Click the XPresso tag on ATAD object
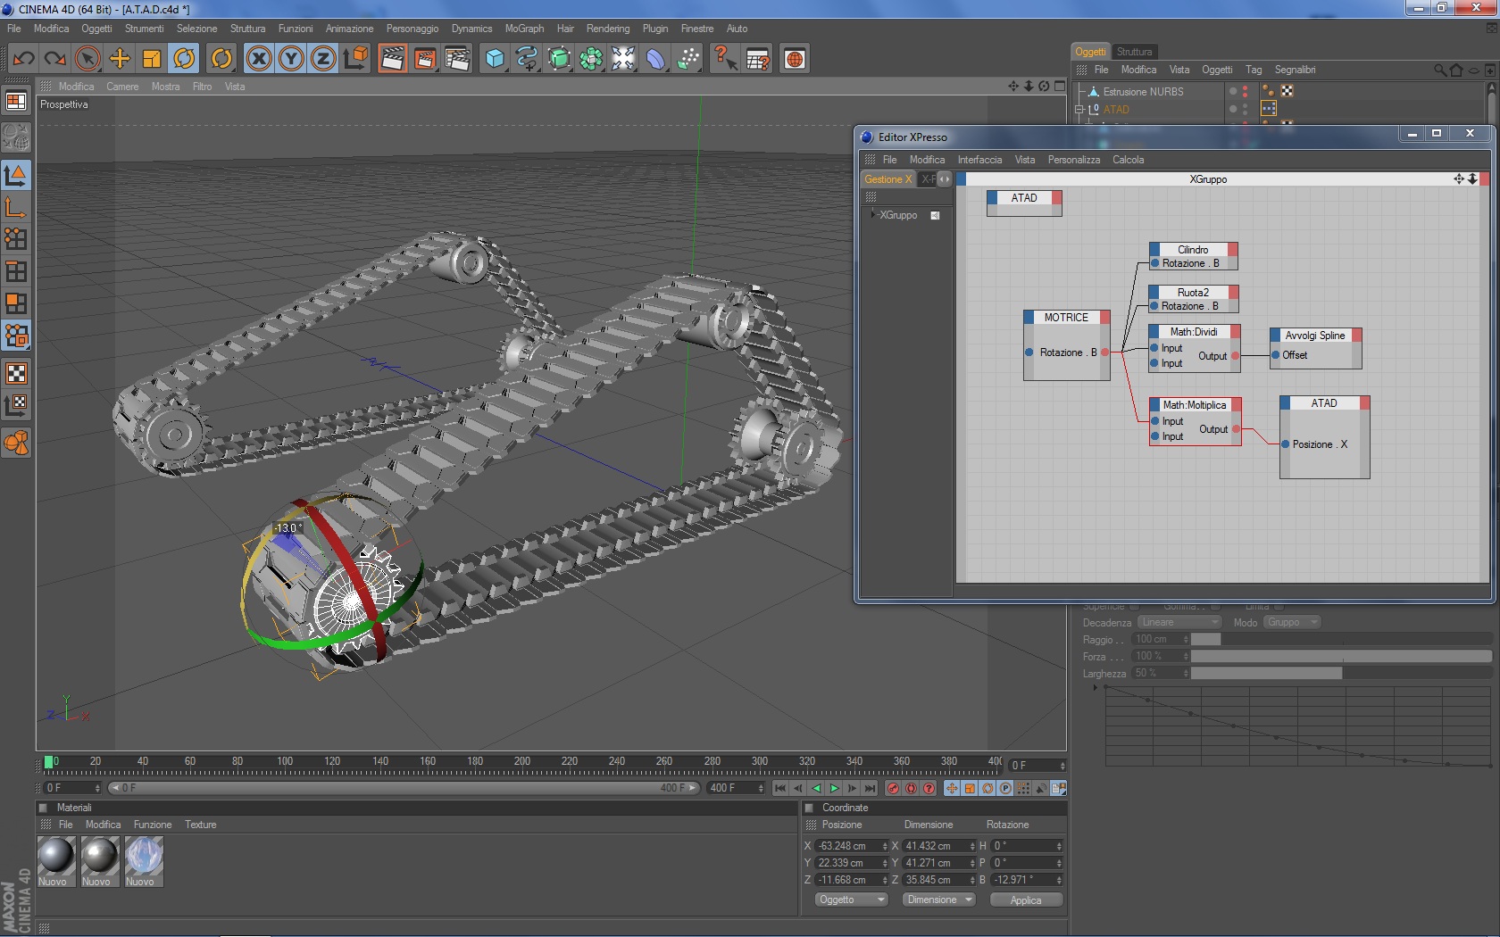 pos(1269,109)
